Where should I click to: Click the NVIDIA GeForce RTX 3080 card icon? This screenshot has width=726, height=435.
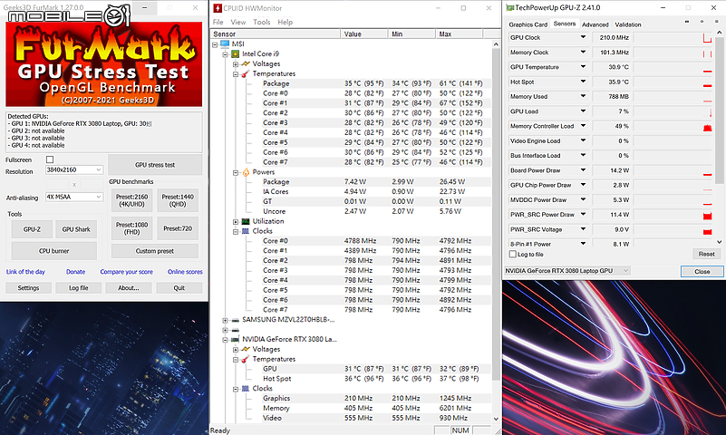pos(236,340)
